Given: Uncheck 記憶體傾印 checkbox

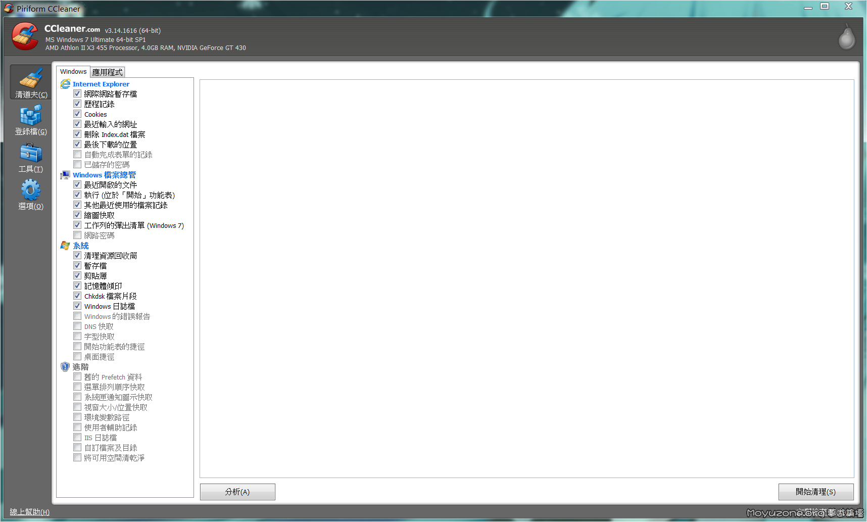Looking at the screenshot, I should (77, 286).
